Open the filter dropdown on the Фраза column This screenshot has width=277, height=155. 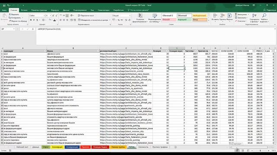click(98, 51)
